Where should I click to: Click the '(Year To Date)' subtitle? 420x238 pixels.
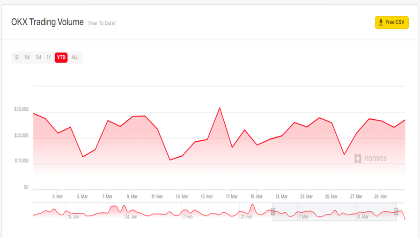point(101,23)
